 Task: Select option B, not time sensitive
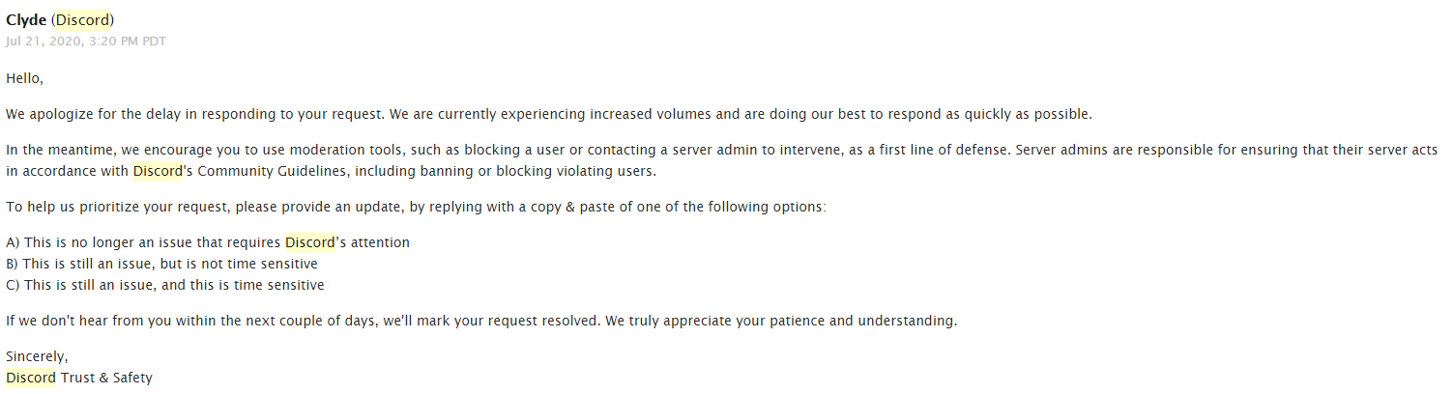pos(161,264)
